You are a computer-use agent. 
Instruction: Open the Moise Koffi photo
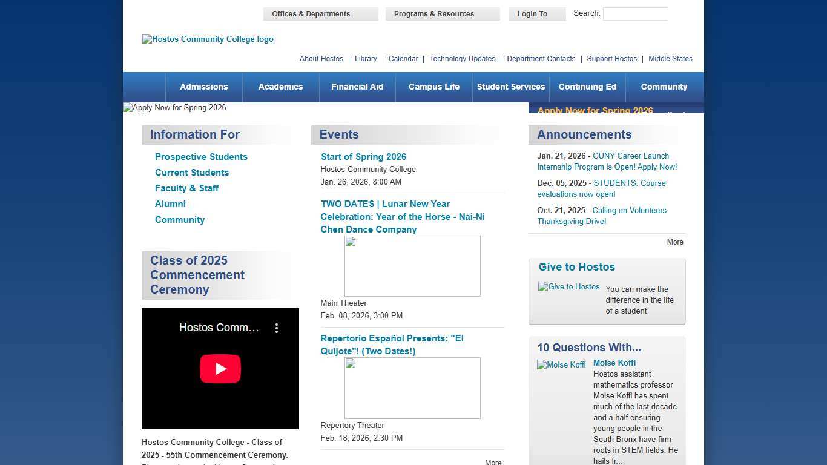coord(561,365)
